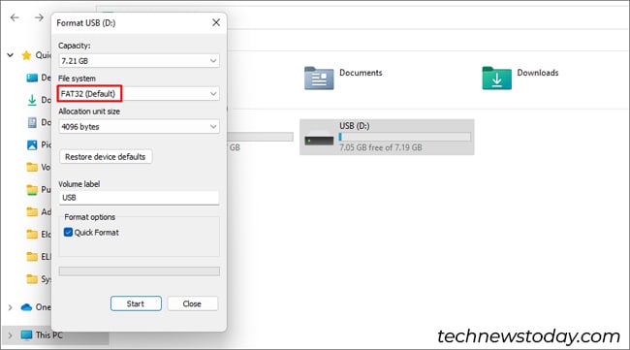Toggle the Quick Format checkbox
The height and width of the screenshot is (350, 630).
pos(68,233)
